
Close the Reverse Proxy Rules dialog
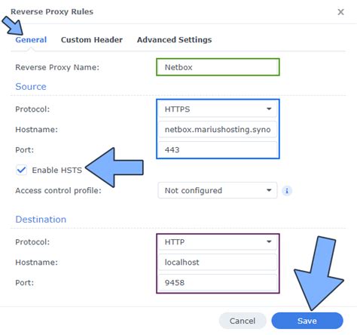pos(340,12)
